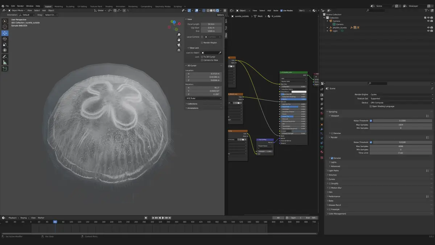Open the node editor Node menu
Image resolution: width=435 pixels, height=245 pixels.
coord(275,11)
